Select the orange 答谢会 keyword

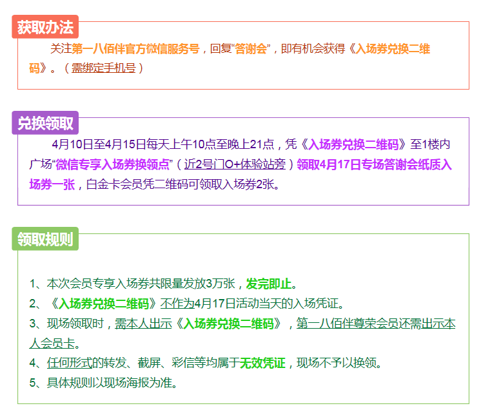pyautogui.click(x=251, y=49)
